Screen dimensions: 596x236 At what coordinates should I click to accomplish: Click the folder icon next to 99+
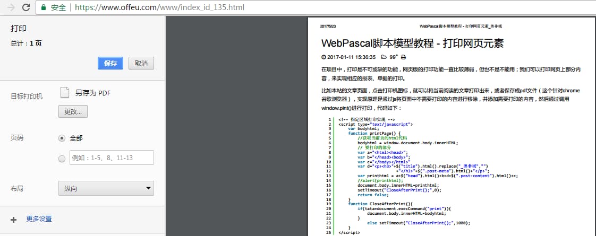pyautogui.click(x=384, y=57)
